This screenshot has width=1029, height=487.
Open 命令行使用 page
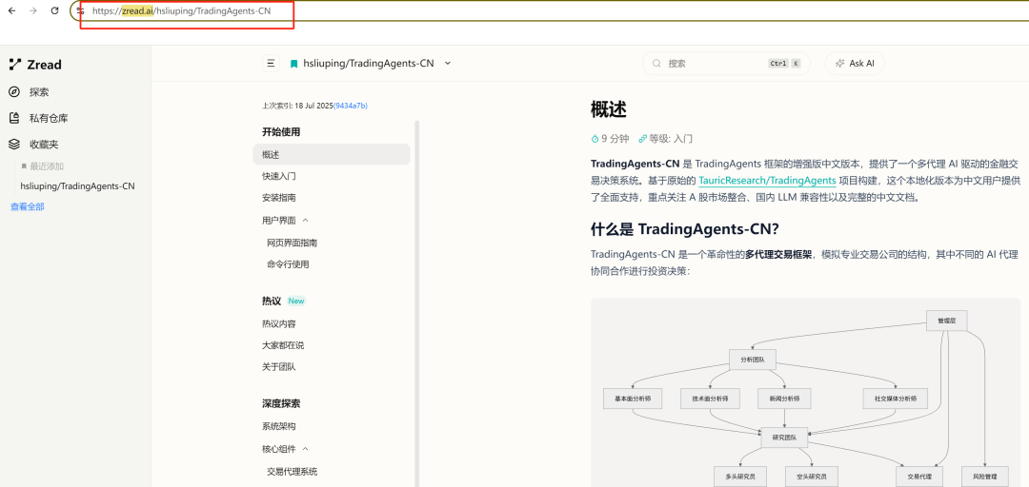(x=288, y=264)
